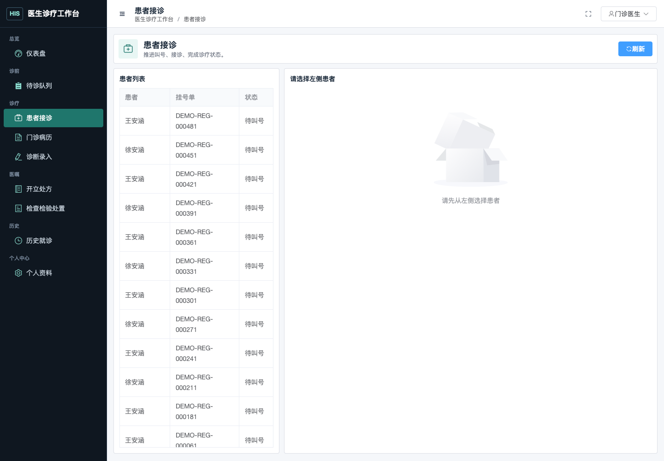Image resolution: width=664 pixels, height=461 pixels.
Task: Navigate to 诊断录入 menu item
Action: tap(53, 157)
